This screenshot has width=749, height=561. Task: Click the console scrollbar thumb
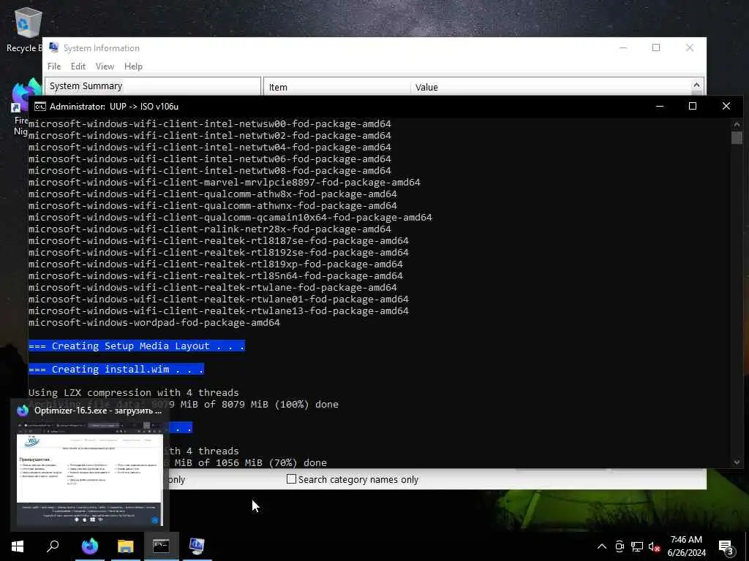[737, 137]
